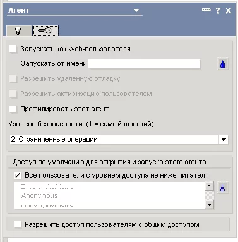Select Anonymous in the access list
This screenshot has height=242, width=238.
(x=39, y=195)
